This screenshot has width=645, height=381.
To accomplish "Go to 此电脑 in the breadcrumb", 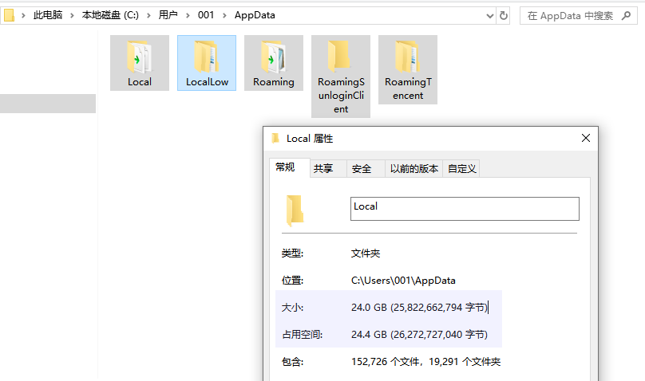I will 48,15.
